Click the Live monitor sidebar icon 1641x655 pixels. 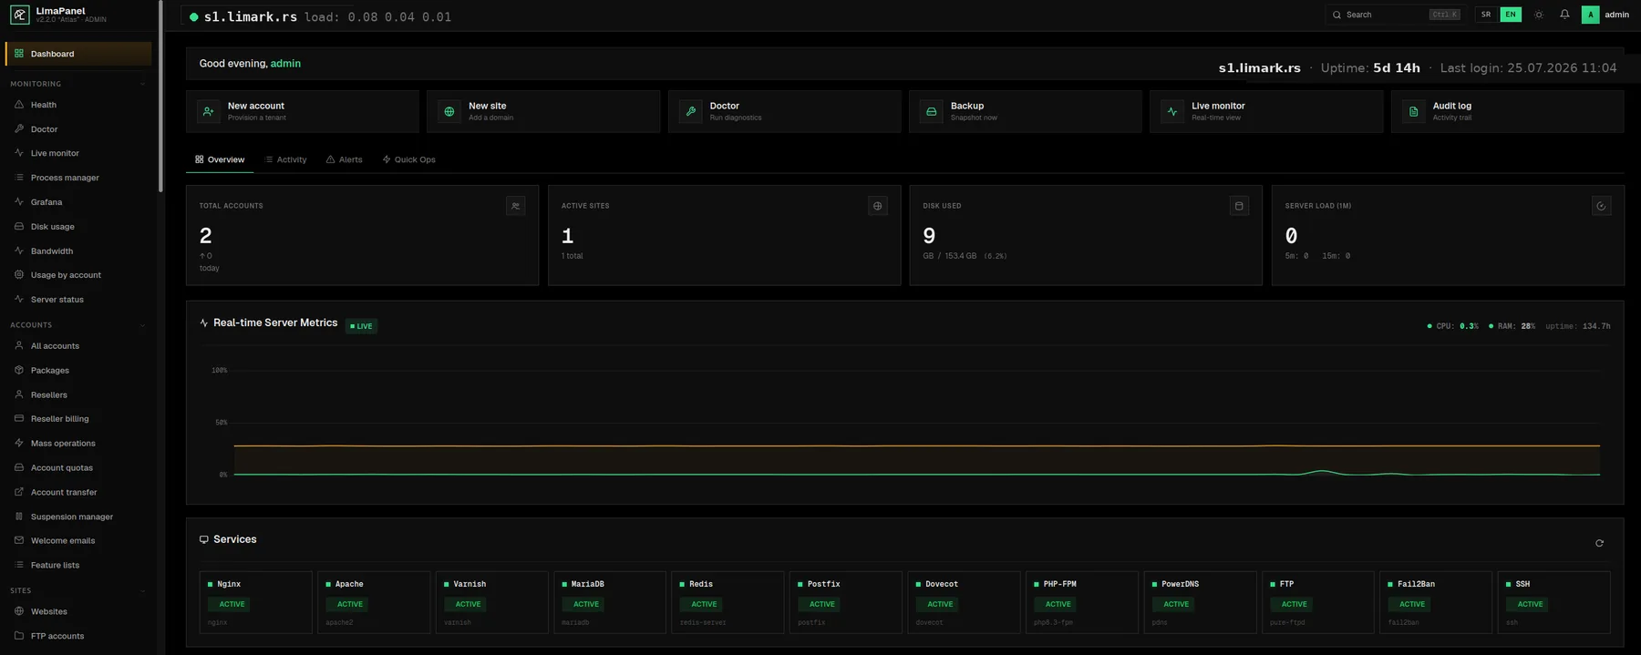point(19,153)
